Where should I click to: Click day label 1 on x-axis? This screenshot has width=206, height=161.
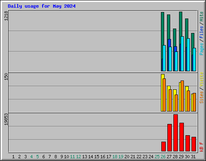click(13, 157)
